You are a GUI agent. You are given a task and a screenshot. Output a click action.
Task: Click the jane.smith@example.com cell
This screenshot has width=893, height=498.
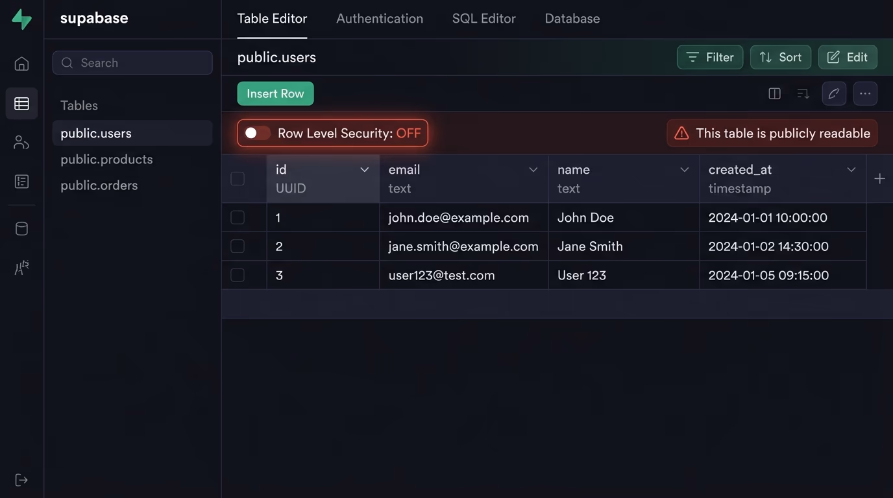(464, 246)
